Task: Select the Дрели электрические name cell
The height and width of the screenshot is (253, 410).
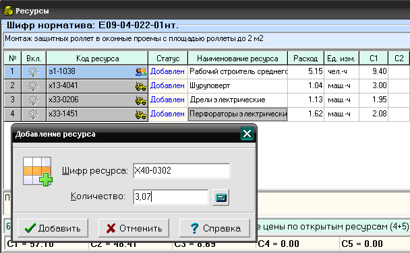Action: pos(237,100)
